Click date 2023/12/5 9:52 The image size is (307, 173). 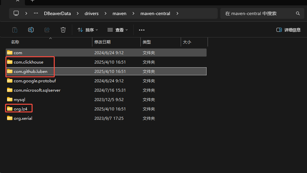click(109, 99)
